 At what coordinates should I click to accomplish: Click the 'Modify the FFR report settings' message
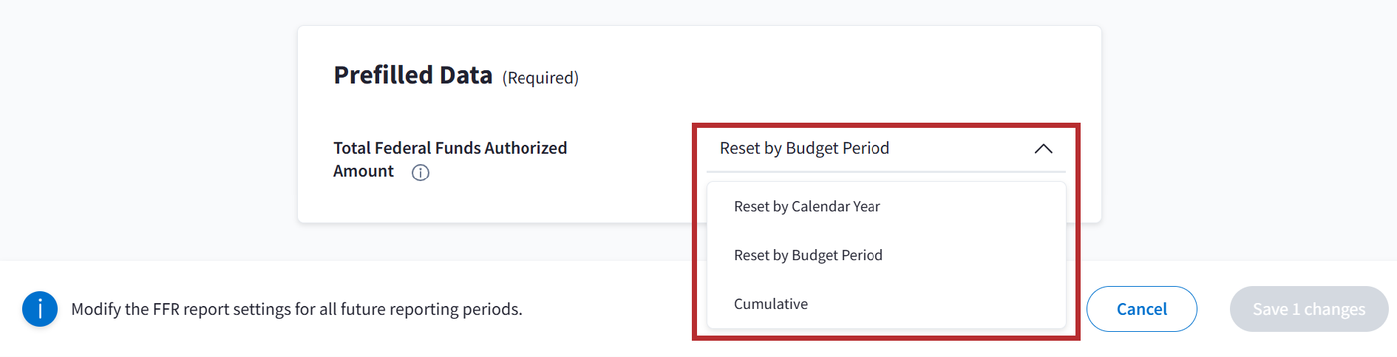click(296, 309)
